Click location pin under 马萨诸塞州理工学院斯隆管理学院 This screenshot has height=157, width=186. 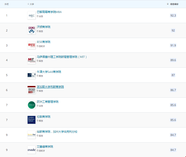click(x=37, y=61)
